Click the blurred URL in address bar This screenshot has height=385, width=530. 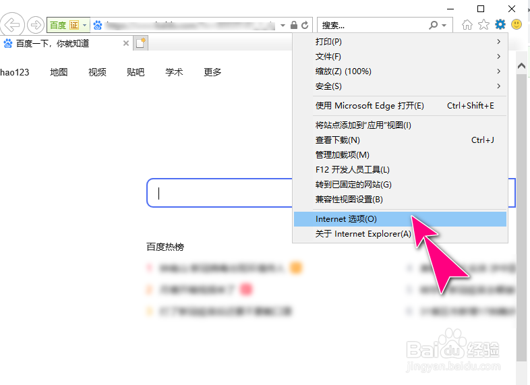coord(190,26)
